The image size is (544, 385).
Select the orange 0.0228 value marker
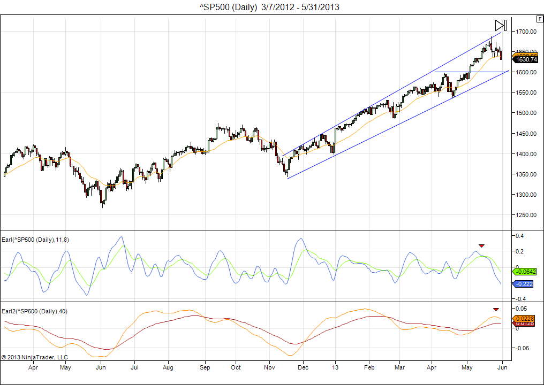[x=526, y=319]
